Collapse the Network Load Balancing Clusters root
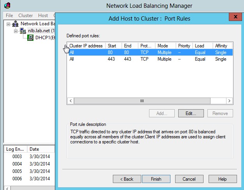This screenshot has height=190, width=244. coord(9,24)
